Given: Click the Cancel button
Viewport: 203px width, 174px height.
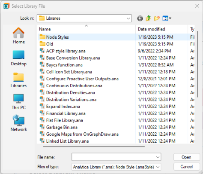Looking at the screenshot, I should [x=186, y=167].
